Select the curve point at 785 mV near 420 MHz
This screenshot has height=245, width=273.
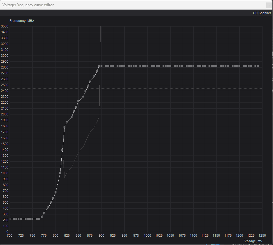coord(48,207)
